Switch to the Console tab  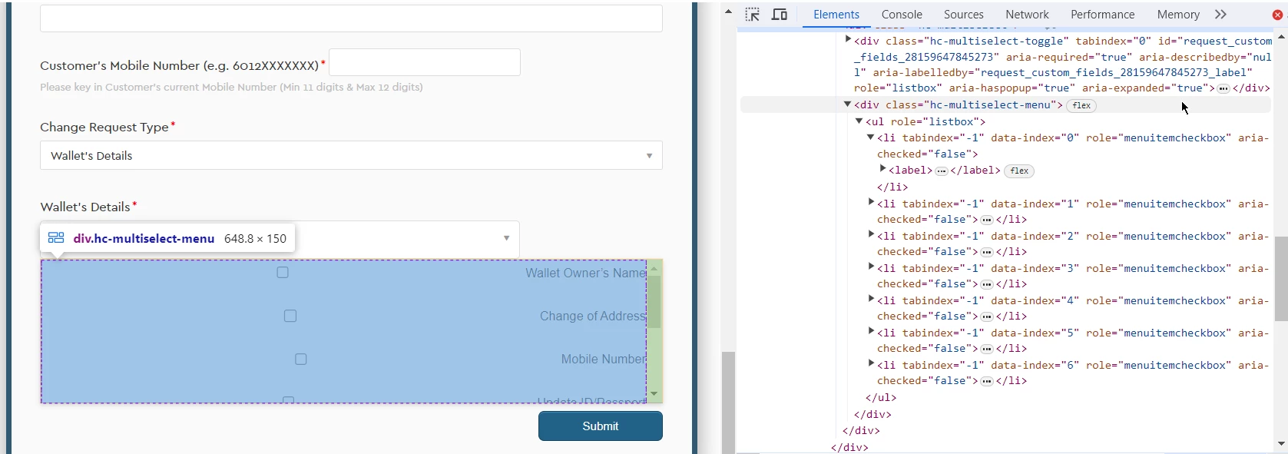(902, 15)
